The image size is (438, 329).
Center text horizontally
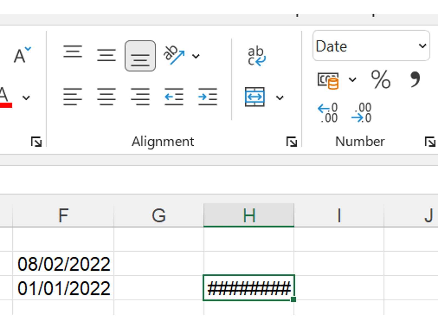click(106, 97)
